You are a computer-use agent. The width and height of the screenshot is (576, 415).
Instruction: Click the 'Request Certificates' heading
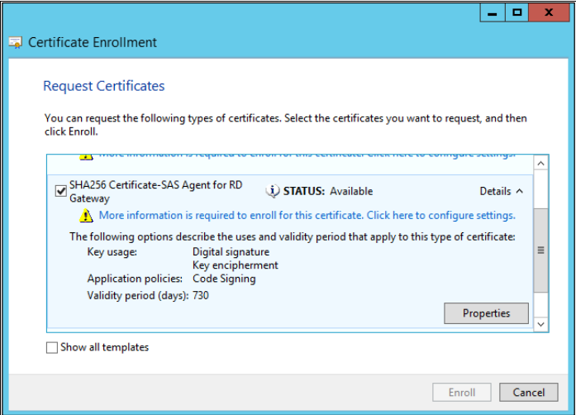click(x=104, y=86)
